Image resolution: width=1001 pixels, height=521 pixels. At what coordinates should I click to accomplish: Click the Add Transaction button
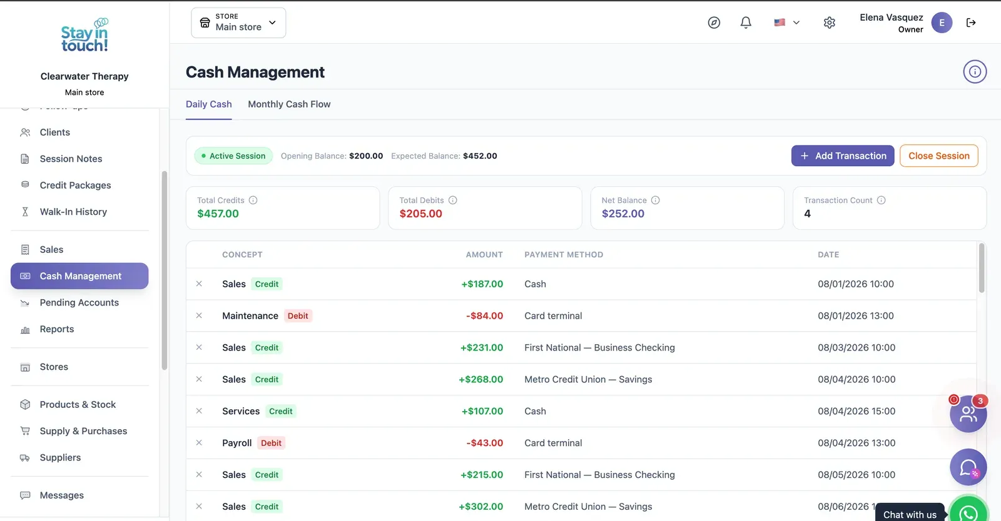point(843,156)
